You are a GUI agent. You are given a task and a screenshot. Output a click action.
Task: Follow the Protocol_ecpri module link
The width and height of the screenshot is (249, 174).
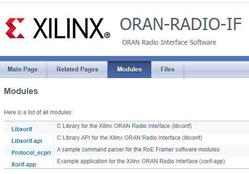[x=31, y=153]
